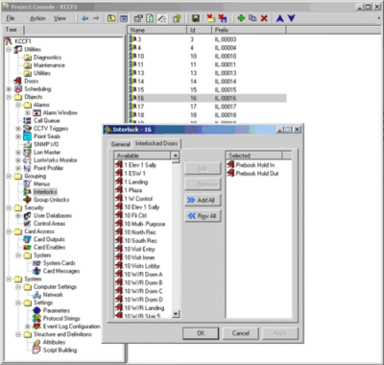Select Prebook Hold In door in Selected list

[252, 165]
